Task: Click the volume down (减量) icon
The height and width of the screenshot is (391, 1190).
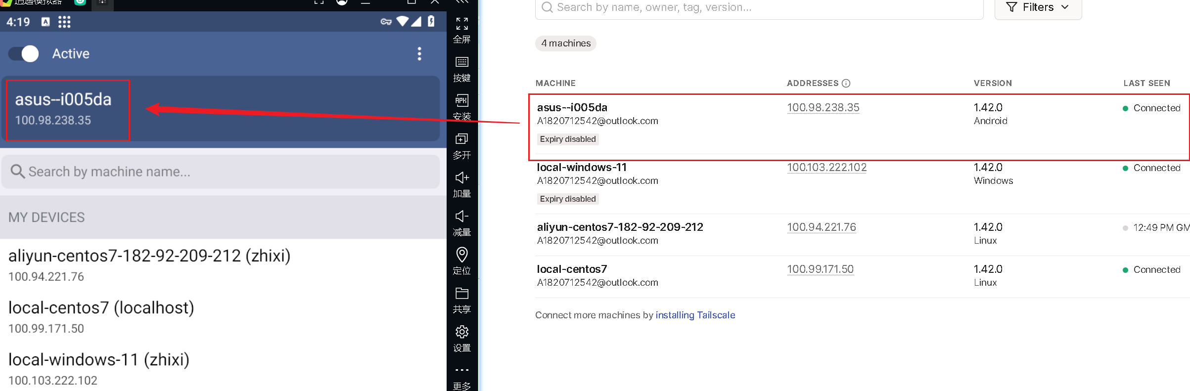Action: 462,216
